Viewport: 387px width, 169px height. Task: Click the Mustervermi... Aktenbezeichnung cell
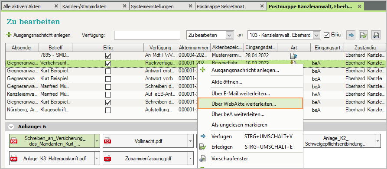(x=228, y=56)
